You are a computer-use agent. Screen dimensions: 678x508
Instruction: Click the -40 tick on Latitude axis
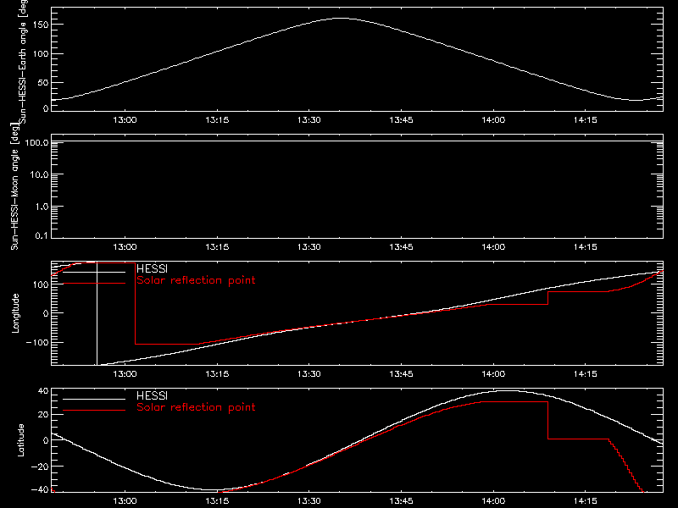coord(40,490)
